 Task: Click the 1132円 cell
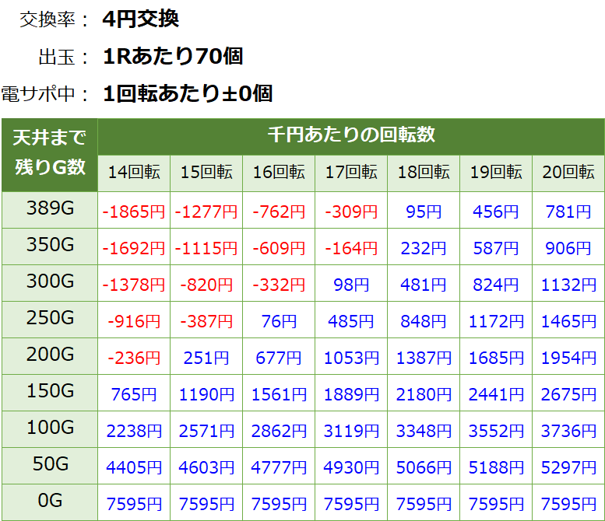pyautogui.click(x=568, y=283)
